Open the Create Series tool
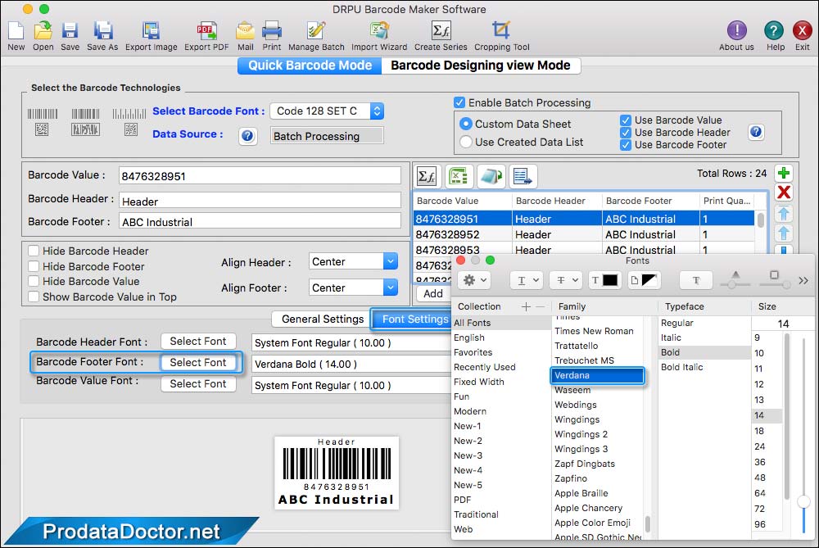The width and height of the screenshot is (819, 548). (x=441, y=31)
